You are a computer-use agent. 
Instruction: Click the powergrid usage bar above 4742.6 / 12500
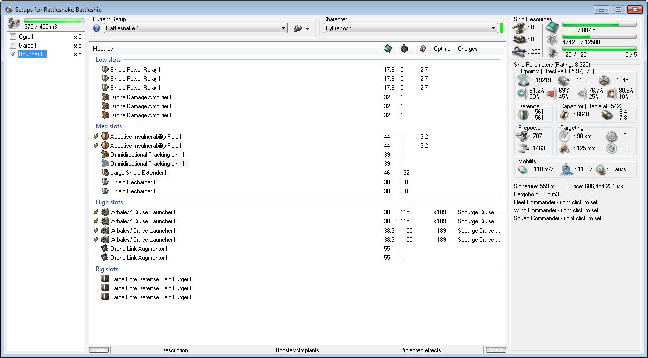pyautogui.click(x=599, y=36)
